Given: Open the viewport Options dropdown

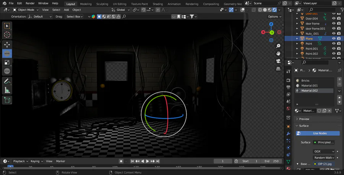Looking at the screenshot, I should 275,17.
